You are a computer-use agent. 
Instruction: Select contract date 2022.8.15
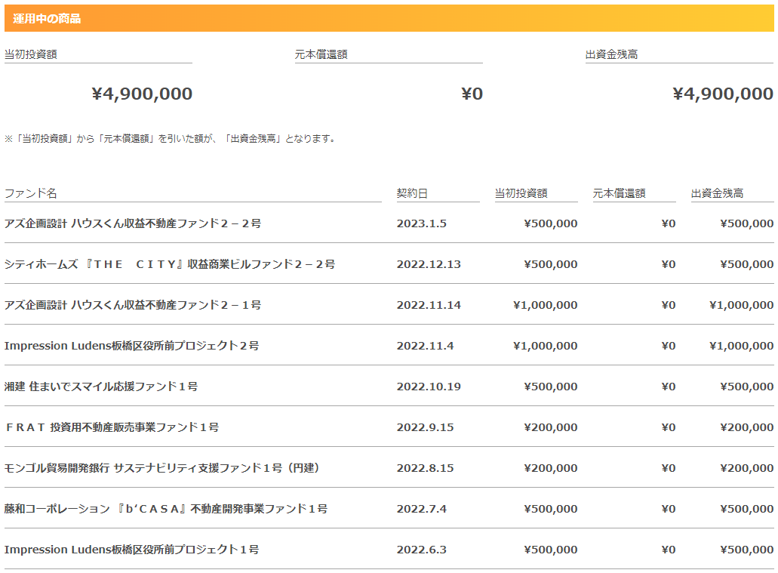click(425, 468)
